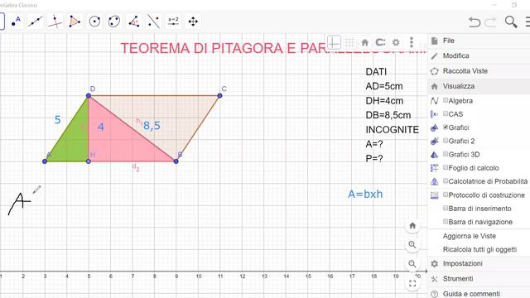Image resolution: width=530 pixels, height=298 pixels.
Task: Select the Circle with center tool
Action: [x=94, y=22]
